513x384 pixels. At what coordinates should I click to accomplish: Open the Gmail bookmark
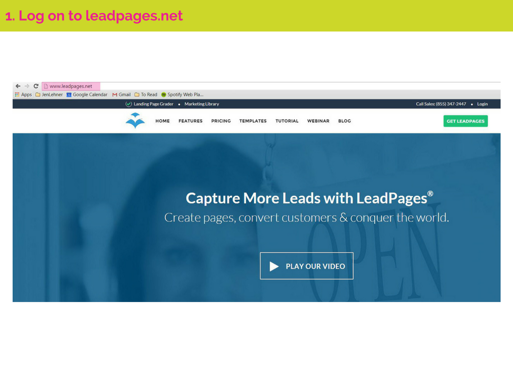[121, 94]
